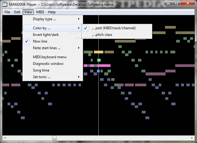This screenshot has width=197, height=143.
Task: Click the bright blue note on now line
Action: tap(98, 71)
